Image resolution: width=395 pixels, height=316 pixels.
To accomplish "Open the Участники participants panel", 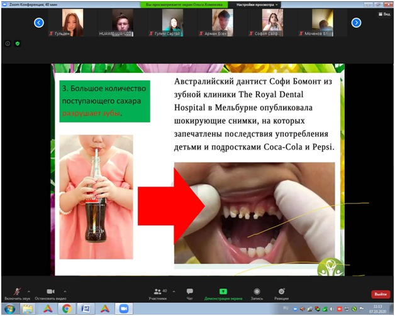I will (x=158, y=293).
